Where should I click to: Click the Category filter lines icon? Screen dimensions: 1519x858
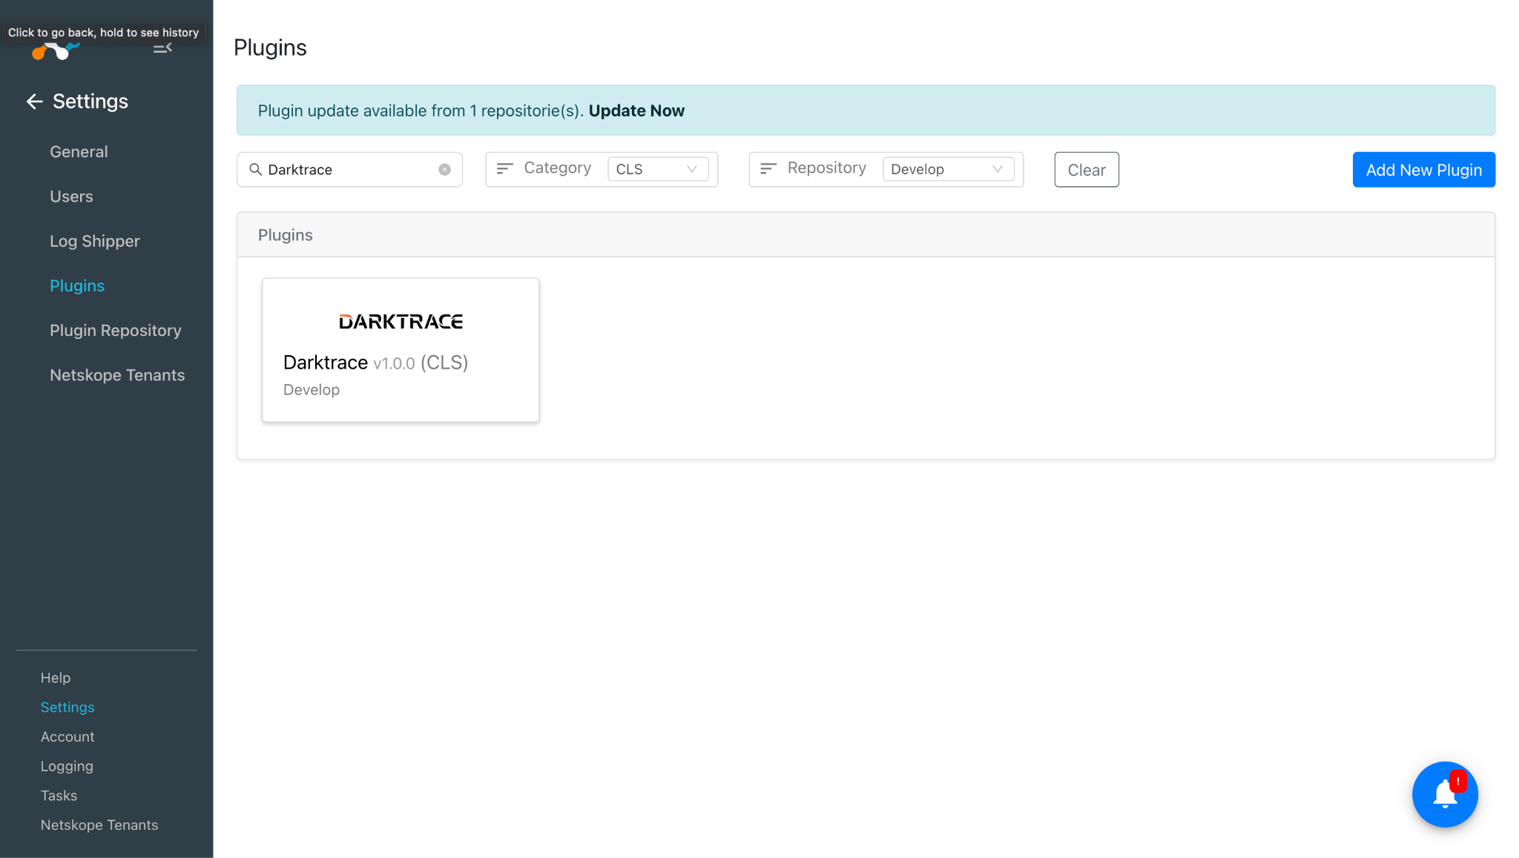tap(504, 169)
